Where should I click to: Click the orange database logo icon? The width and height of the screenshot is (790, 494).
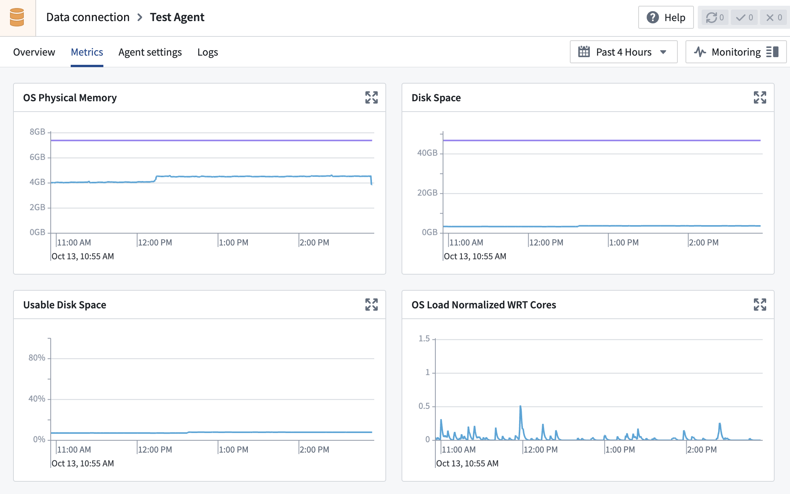click(x=17, y=17)
